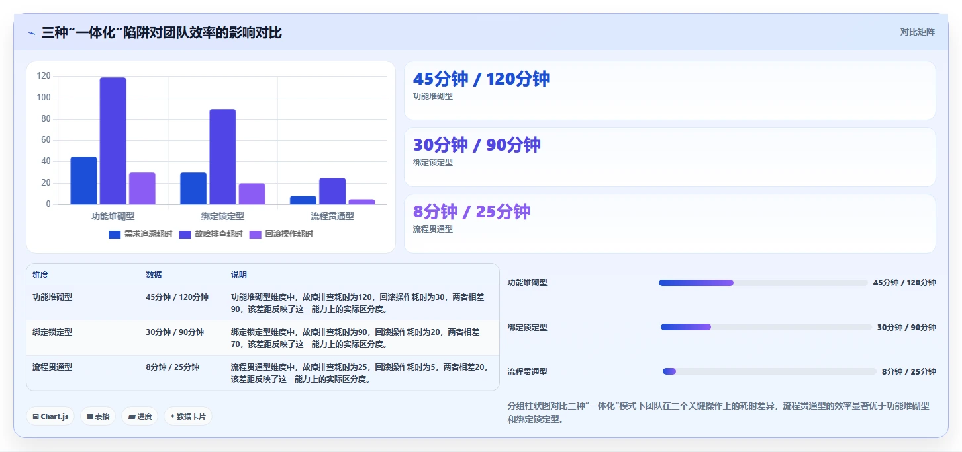The width and height of the screenshot is (962, 452).
Task: Click the summary paragraph starting 分组柱状图对比
Action: (x=718, y=412)
